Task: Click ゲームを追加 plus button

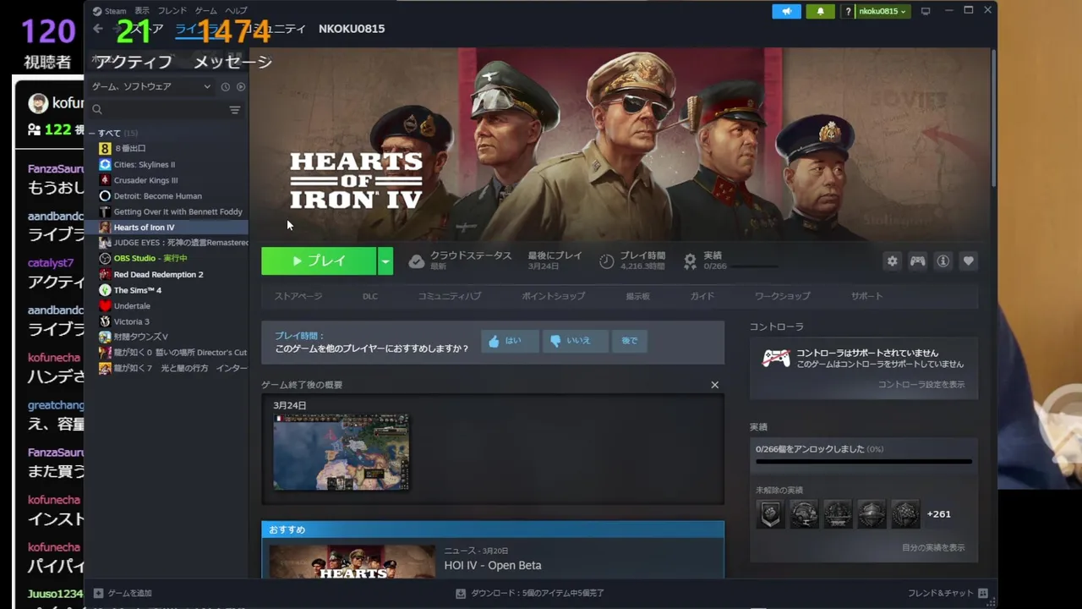Action: [x=123, y=593]
